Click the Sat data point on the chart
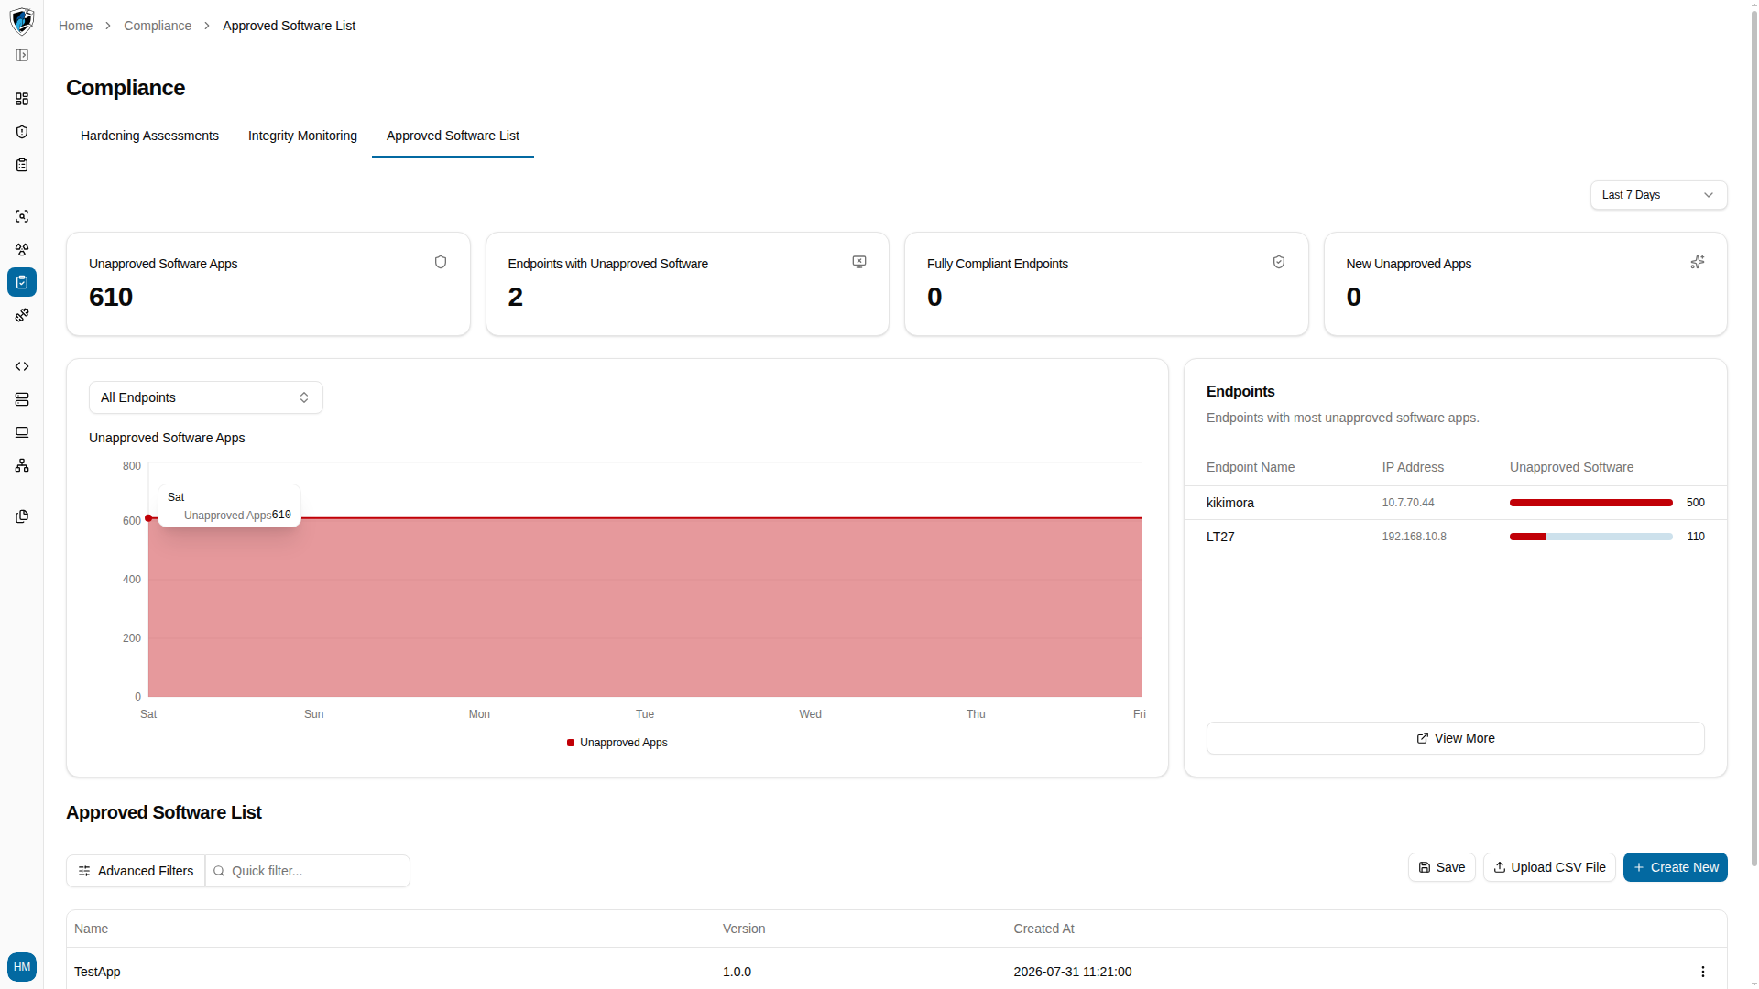Screen dimensions: 1759x989 point(148,518)
